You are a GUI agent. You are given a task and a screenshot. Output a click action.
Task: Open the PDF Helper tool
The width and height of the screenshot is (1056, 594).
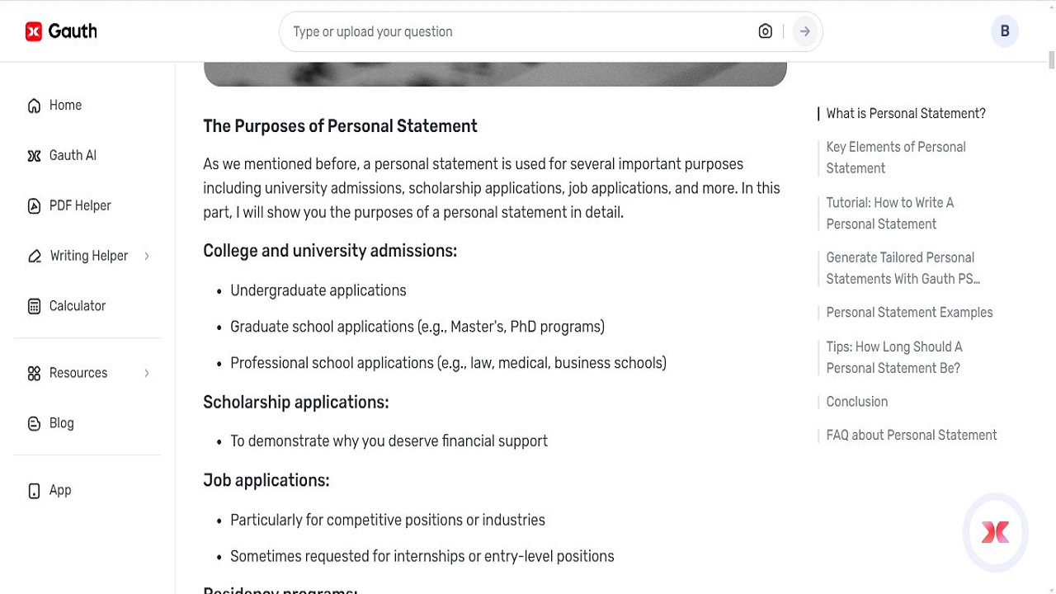click(80, 205)
